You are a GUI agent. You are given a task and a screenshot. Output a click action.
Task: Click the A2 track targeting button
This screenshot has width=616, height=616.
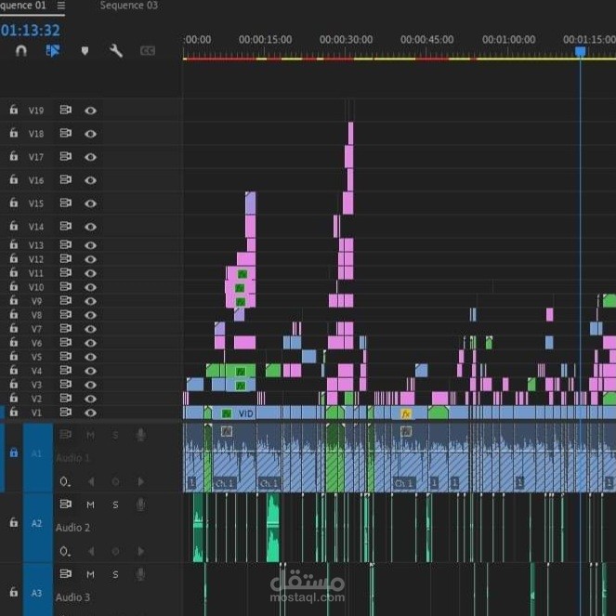[37, 523]
